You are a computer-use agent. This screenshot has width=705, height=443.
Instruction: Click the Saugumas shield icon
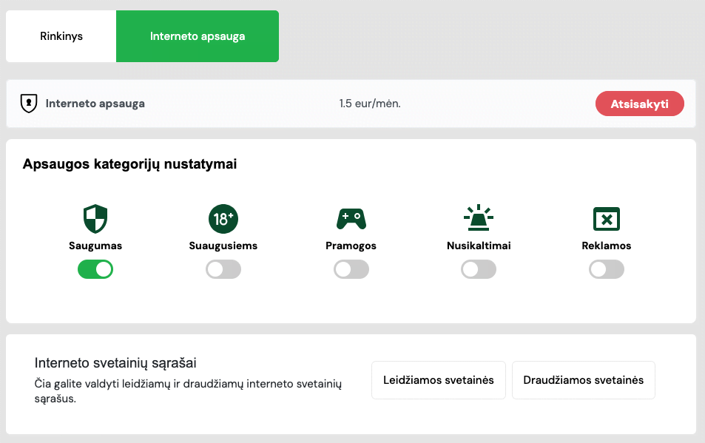click(x=95, y=219)
